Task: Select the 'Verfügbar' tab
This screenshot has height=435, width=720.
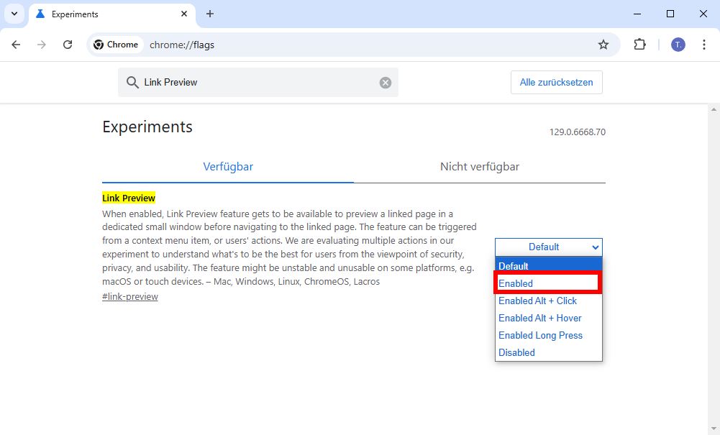Action: click(x=227, y=166)
